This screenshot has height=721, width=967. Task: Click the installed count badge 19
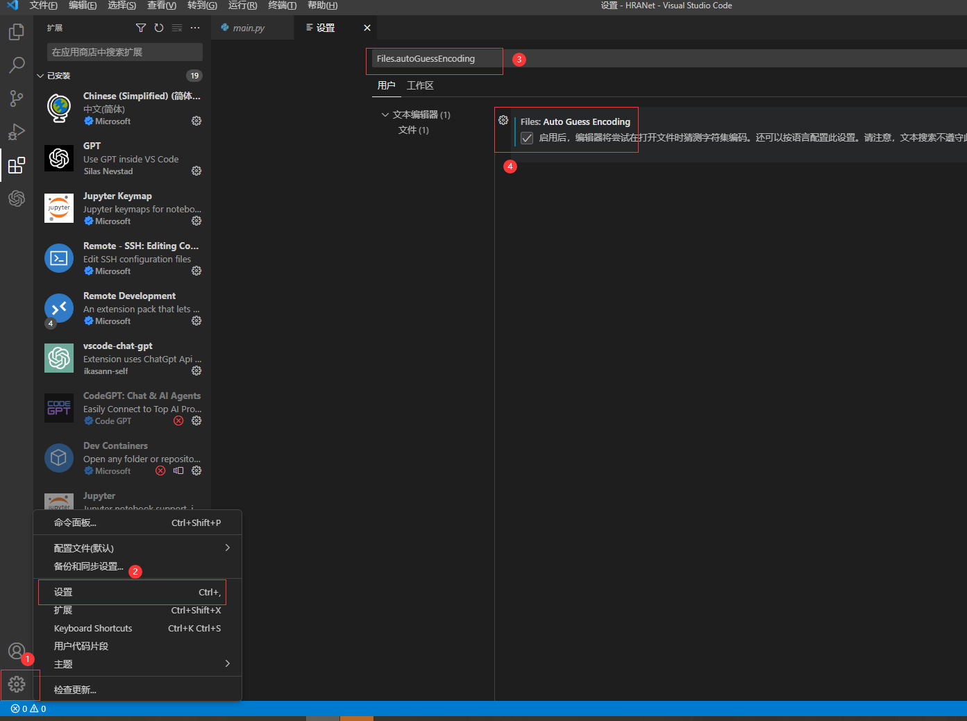194,76
